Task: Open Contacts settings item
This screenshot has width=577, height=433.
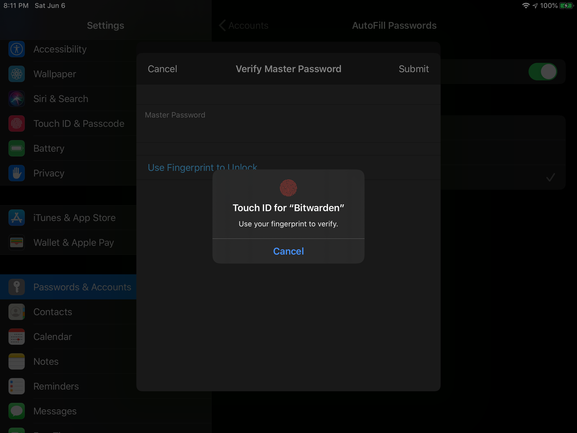Action: (53, 312)
